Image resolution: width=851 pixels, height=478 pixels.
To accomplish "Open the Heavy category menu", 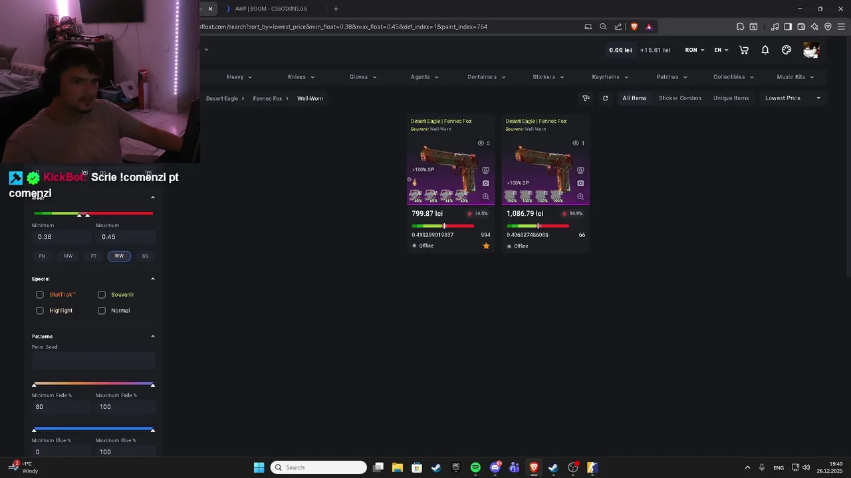I will (x=239, y=77).
